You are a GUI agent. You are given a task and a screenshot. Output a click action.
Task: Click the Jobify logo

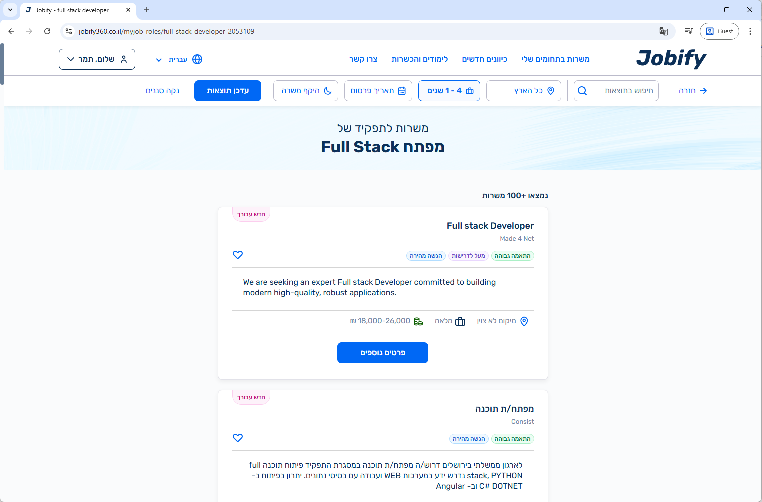point(671,59)
